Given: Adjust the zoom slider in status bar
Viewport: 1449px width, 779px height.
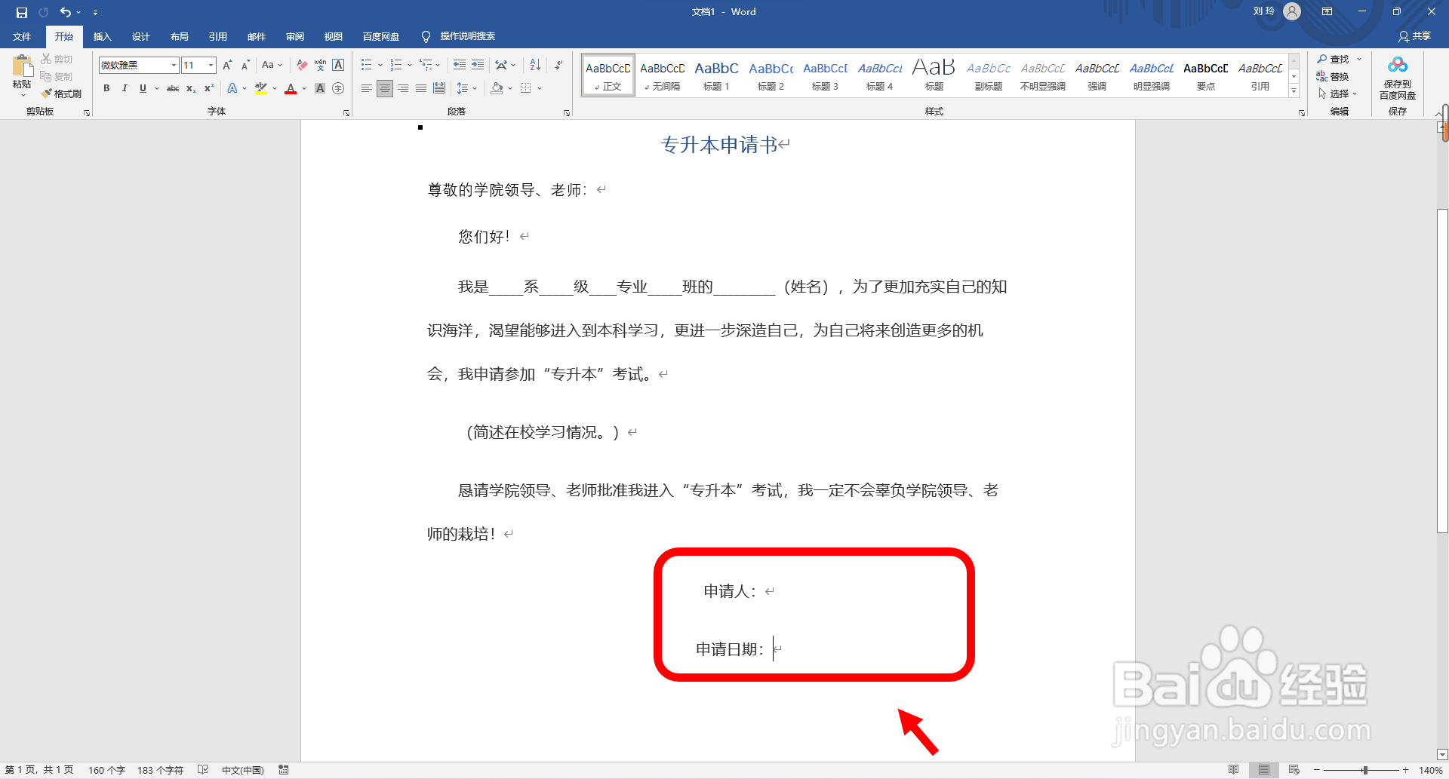Looking at the screenshot, I should [x=1364, y=770].
